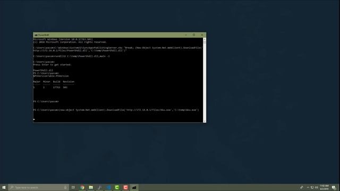Show hidden system tray icons
340x191 pixels.
click(x=308, y=187)
